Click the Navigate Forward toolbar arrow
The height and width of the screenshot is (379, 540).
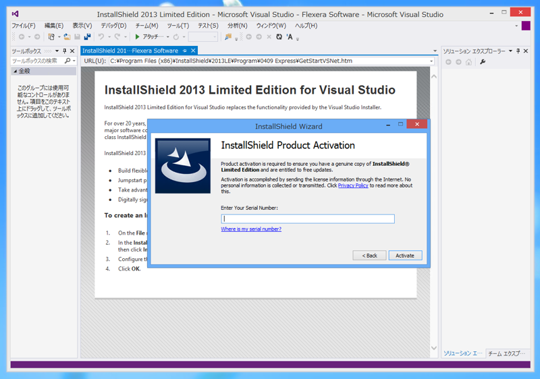37,37
